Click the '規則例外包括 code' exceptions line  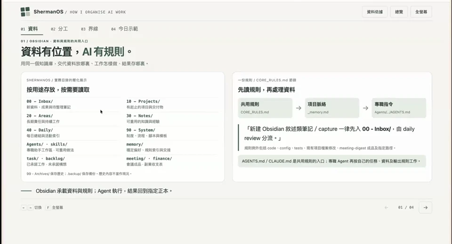320,148
